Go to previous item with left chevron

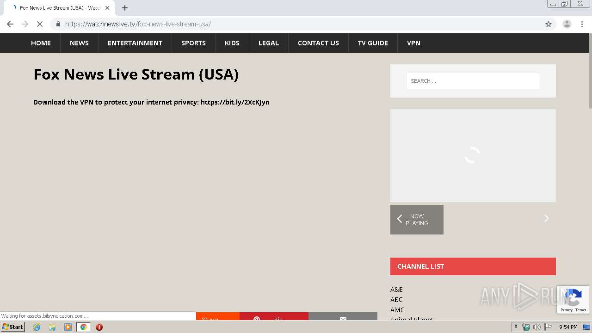[x=400, y=219]
